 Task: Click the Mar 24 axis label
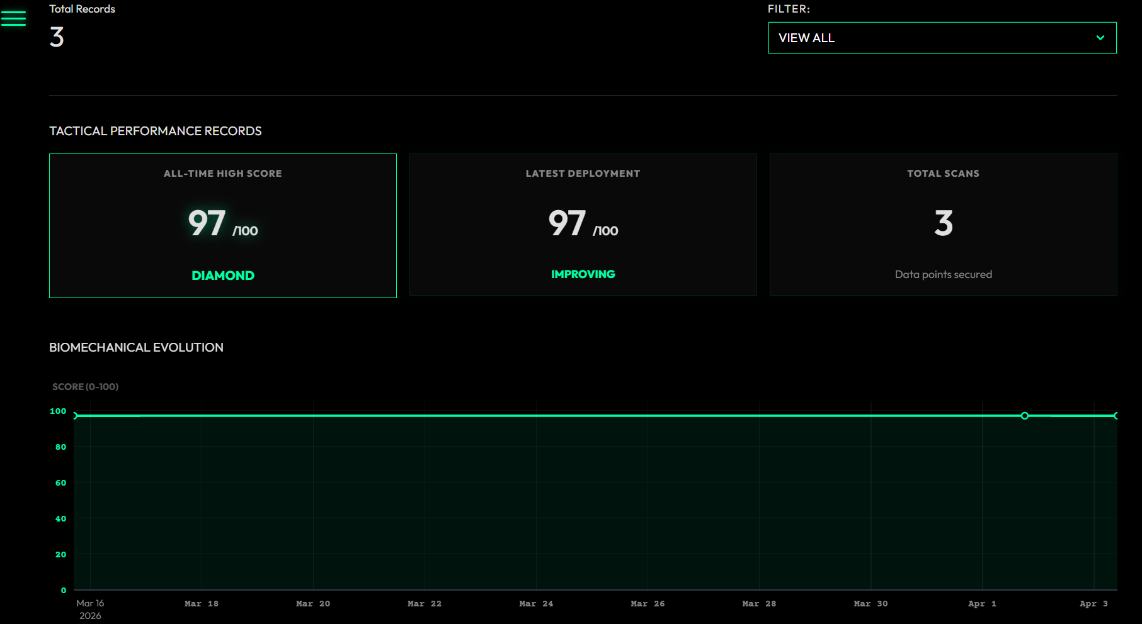click(x=536, y=603)
